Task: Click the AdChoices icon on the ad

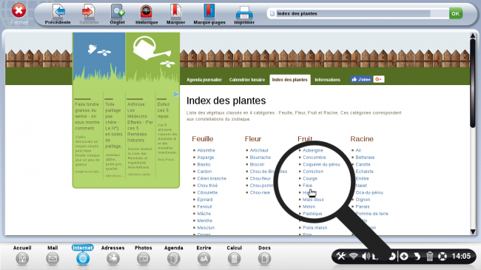Action: pyautogui.click(x=176, y=94)
